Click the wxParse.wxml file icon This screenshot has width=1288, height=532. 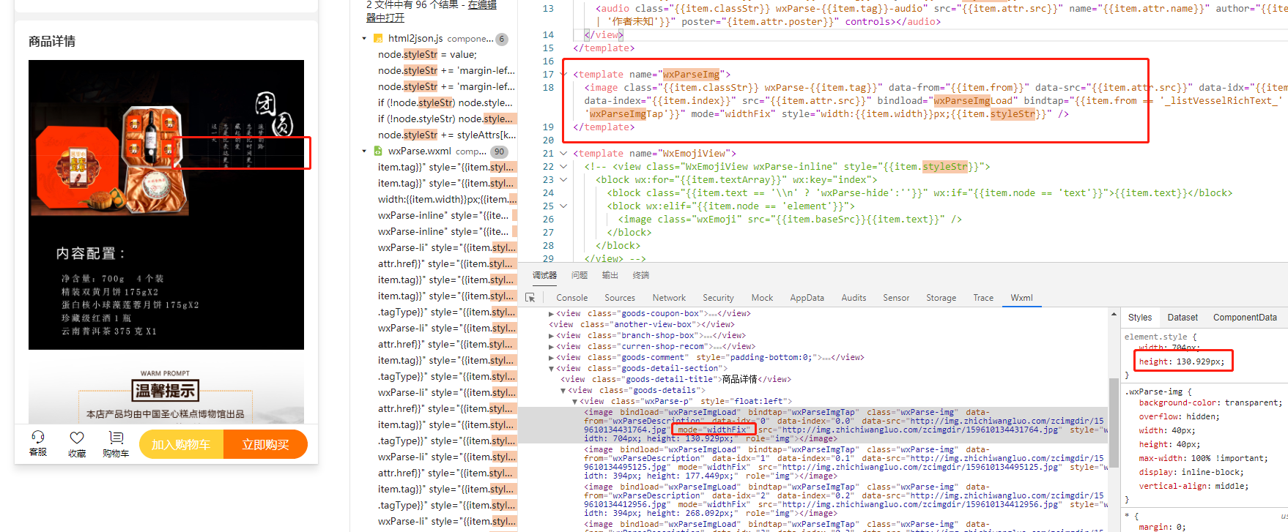378,151
